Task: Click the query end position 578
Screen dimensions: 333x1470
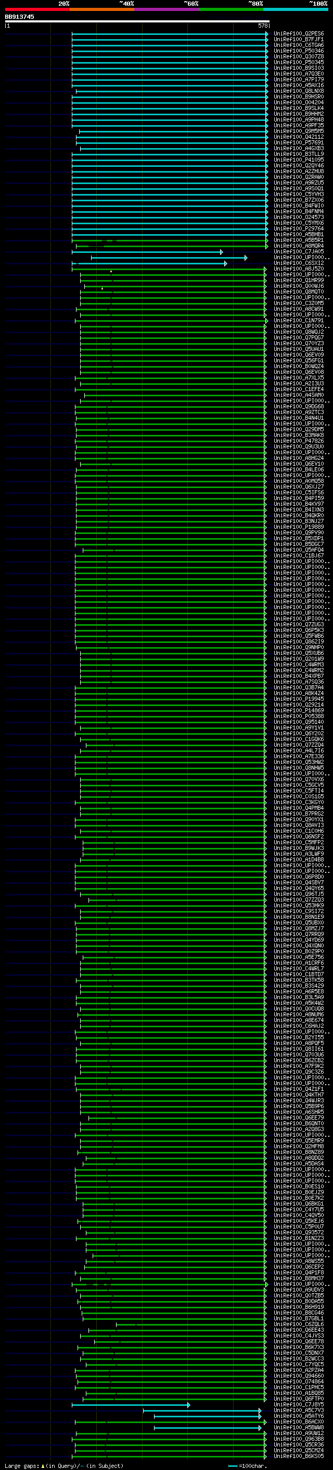Action: tap(262, 26)
